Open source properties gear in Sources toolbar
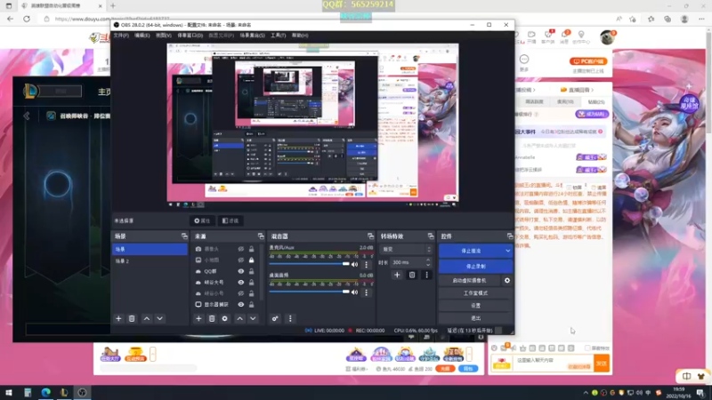The height and width of the screenshot is (400, 712). click(225, 319)
